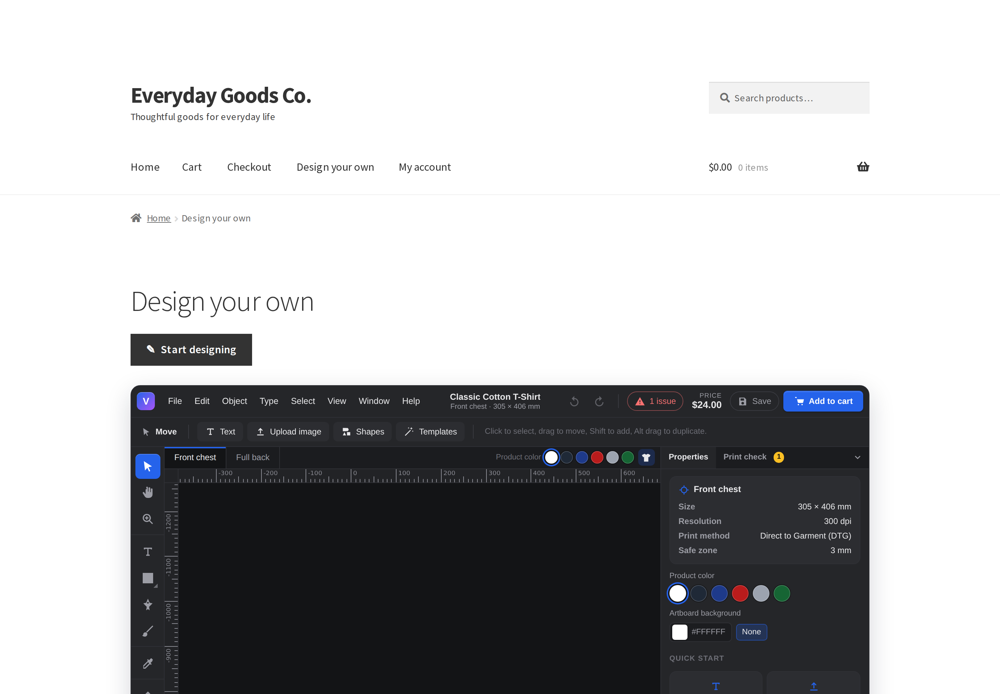Click the Redo arrow icon
Viewport: 1000px width, 694px height.
[599, 401]
